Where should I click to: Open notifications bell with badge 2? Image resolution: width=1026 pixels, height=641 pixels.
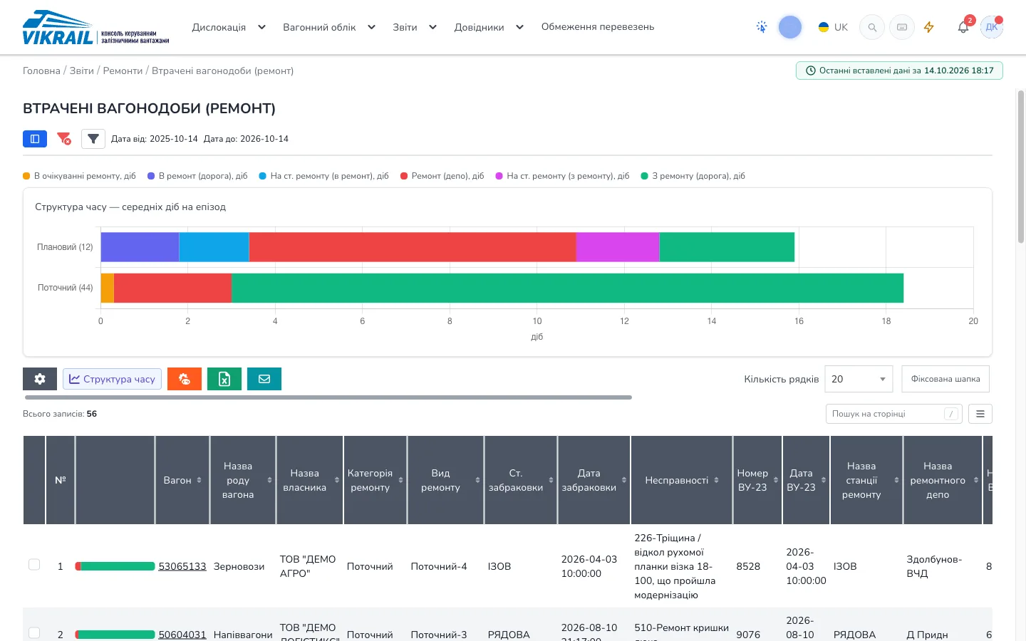pos(963,26)
